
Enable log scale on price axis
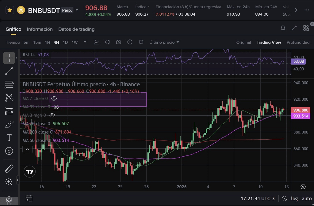point(294,198)
